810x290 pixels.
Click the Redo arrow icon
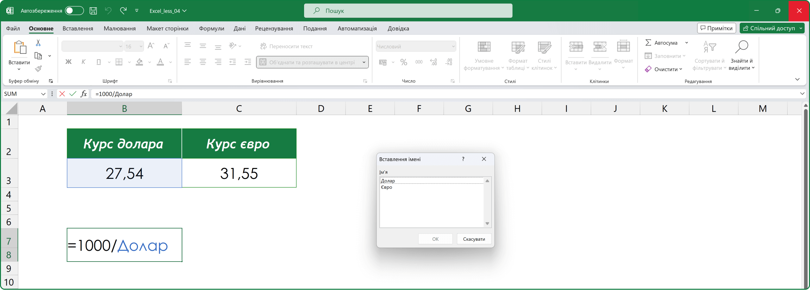coord(123,11)
